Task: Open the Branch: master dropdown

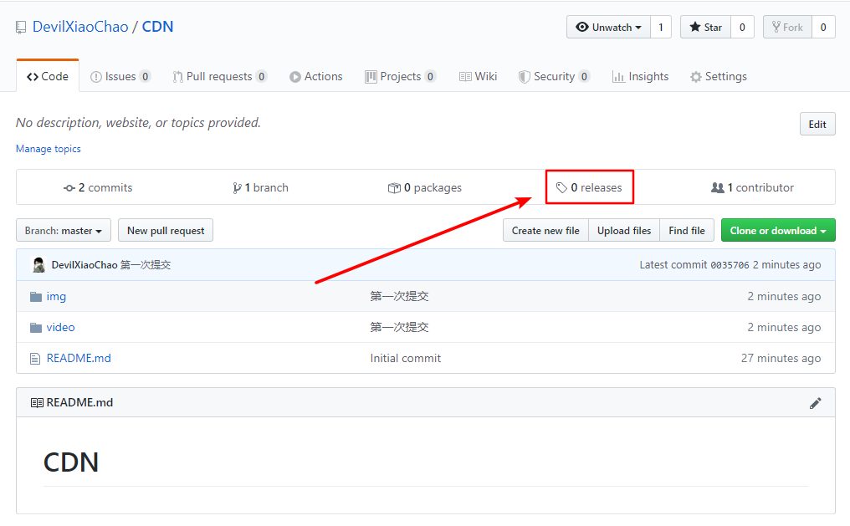Action: (x=64, y=231)
